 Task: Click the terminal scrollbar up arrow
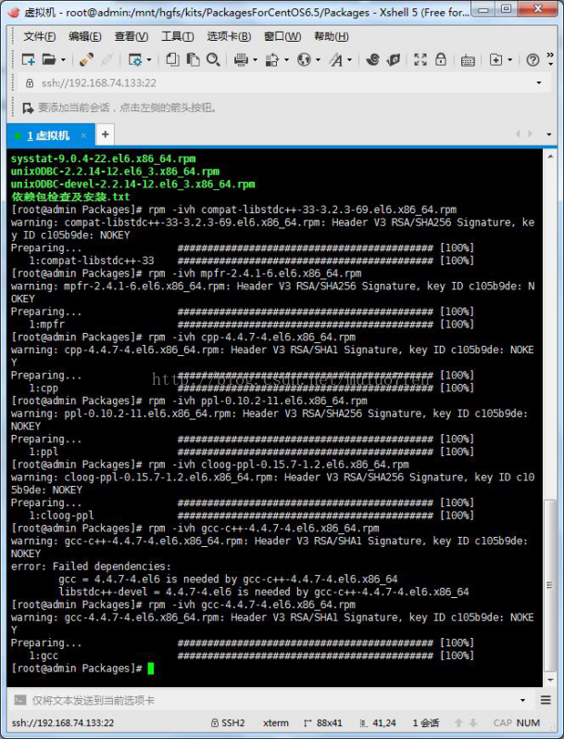click(x=550, y=156)
